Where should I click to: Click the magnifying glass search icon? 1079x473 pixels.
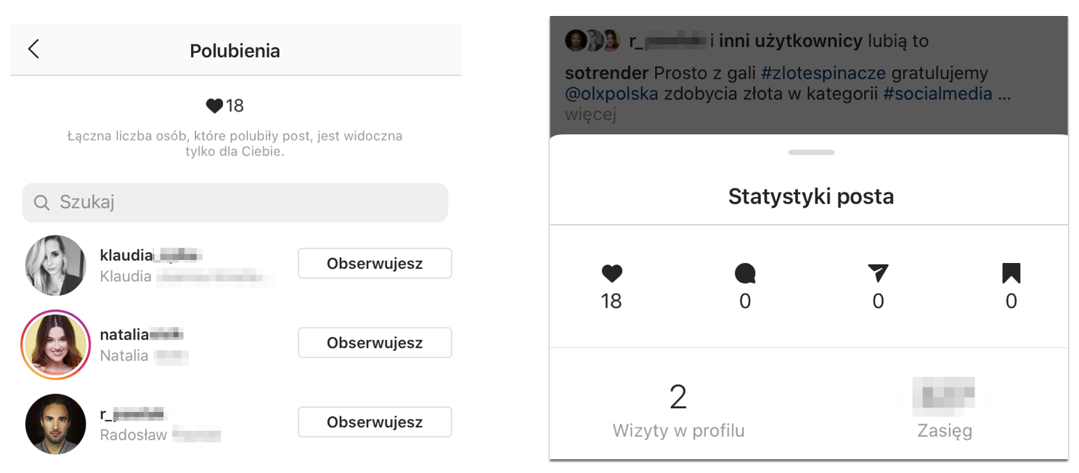coord(42,203)
